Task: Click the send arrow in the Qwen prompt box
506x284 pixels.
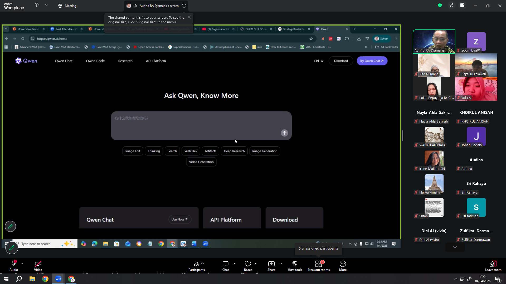Action: 284,133
